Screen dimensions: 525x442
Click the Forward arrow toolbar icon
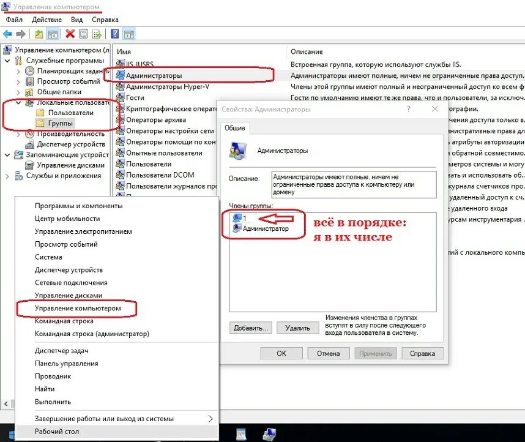(21, 34)
